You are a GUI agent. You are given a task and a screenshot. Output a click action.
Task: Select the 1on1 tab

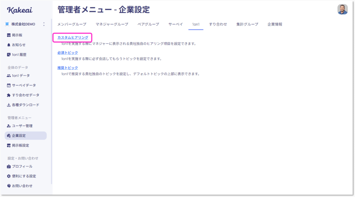point(196,24)
